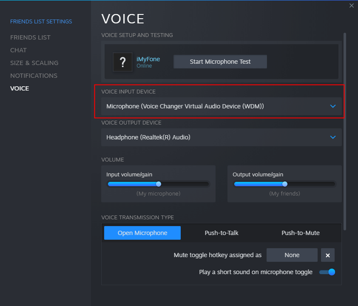Click the iMyFone username
Image resolution: width=358 pixels, height=306 pixels.
(148, 59)
